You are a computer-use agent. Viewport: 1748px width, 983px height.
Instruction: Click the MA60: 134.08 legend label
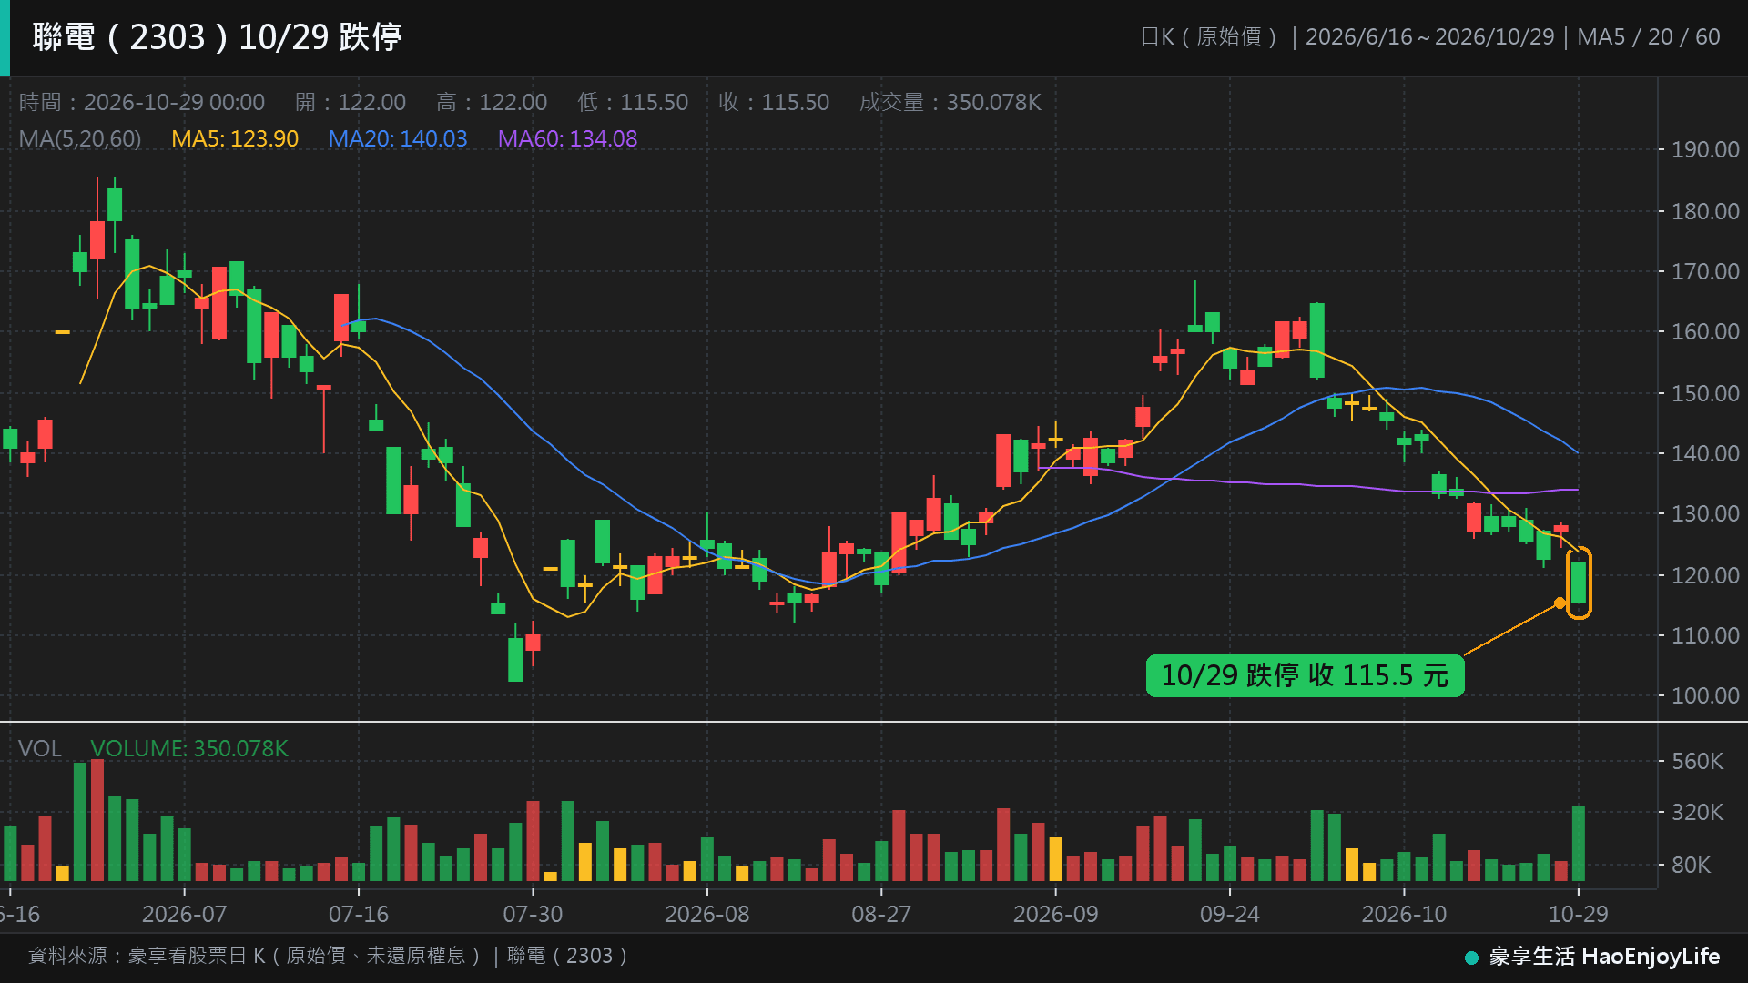(567, 139)
